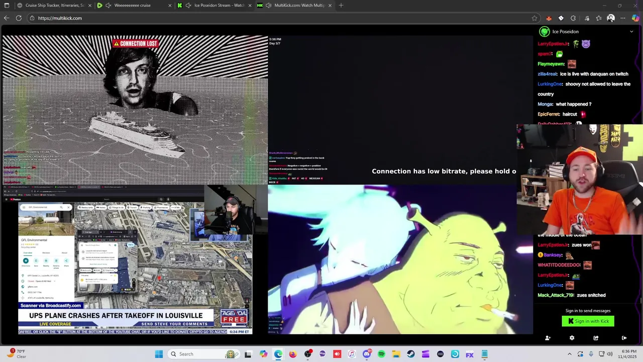
Task: Open the iTunes music icon on taskbar
Action: tap(352, 354)
